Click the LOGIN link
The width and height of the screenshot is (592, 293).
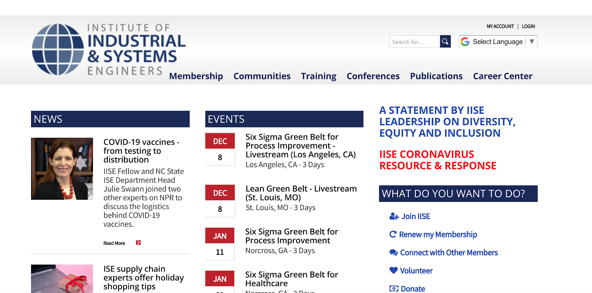(x=528, y=26)
